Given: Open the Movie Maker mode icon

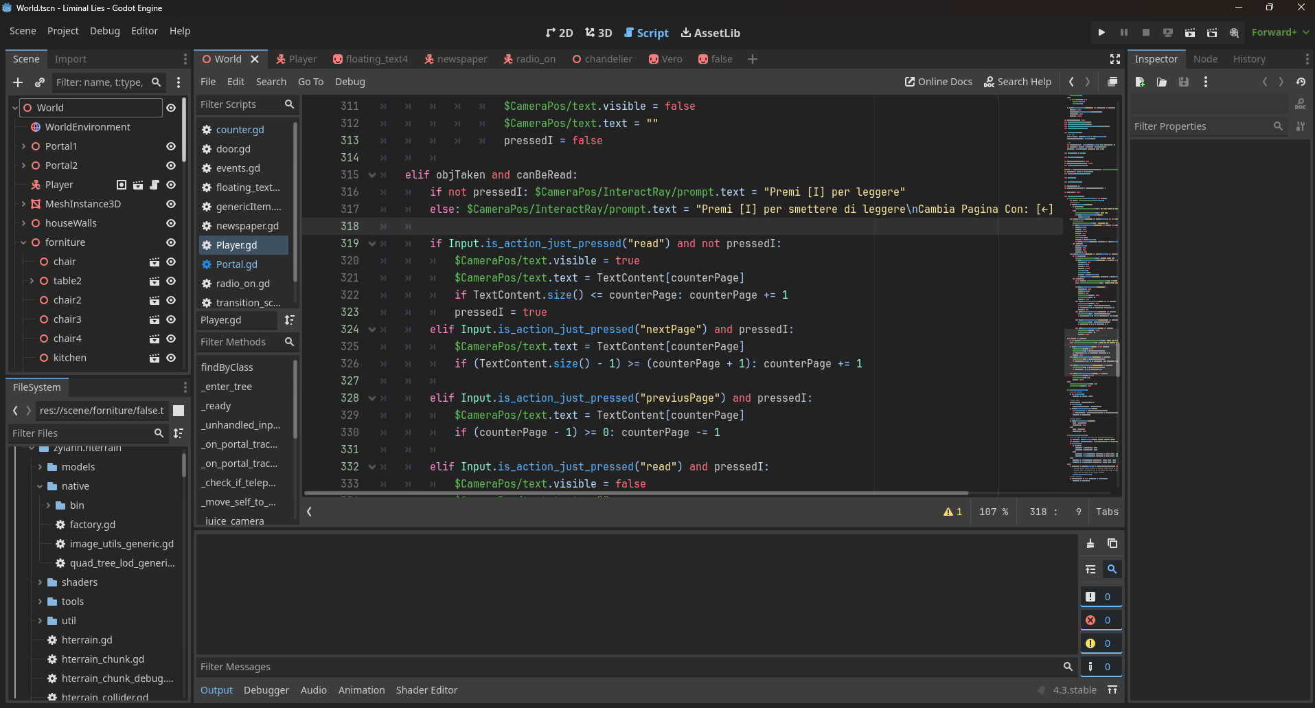Looking at the screenshot, I should (x=1234, y=32).
